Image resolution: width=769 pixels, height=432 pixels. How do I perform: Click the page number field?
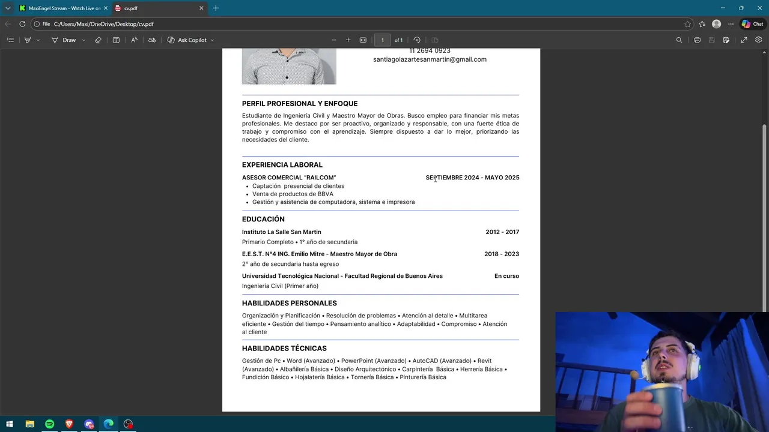(382, 40)
